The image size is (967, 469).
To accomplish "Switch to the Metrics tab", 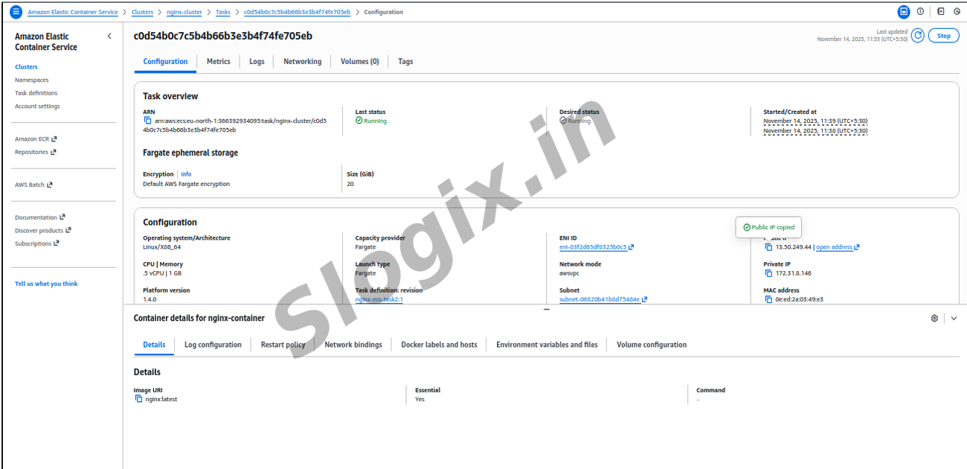I will pyautogui.click(x=218, y=62).
